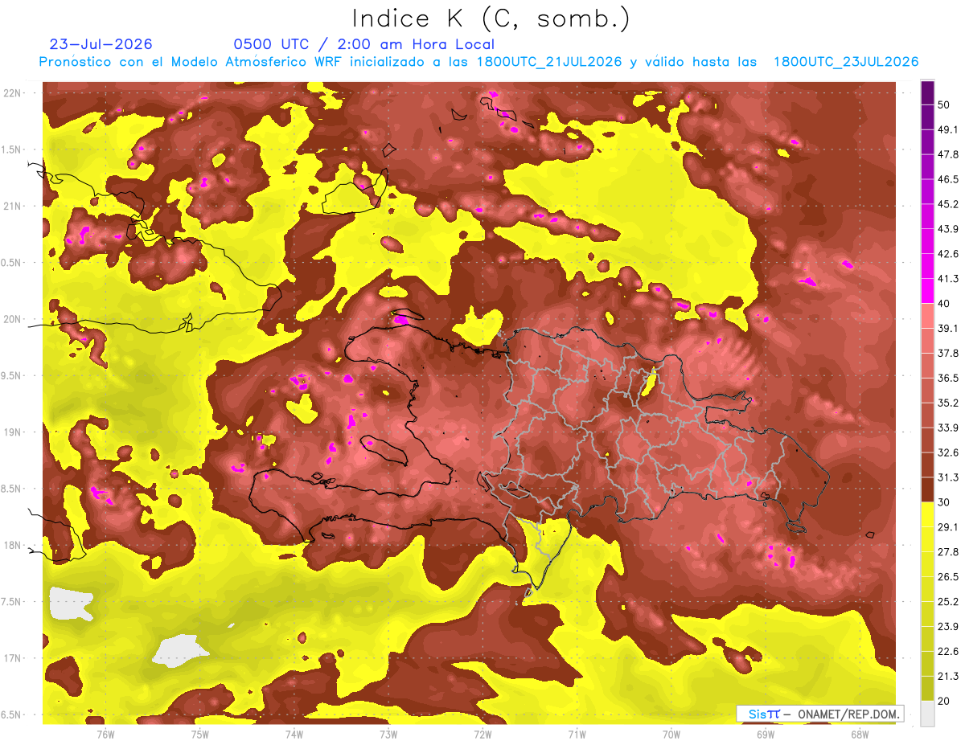The image size is (965, 745).
Task: Click the '22.6' colorbar label
Action: (x=947, y=653)
